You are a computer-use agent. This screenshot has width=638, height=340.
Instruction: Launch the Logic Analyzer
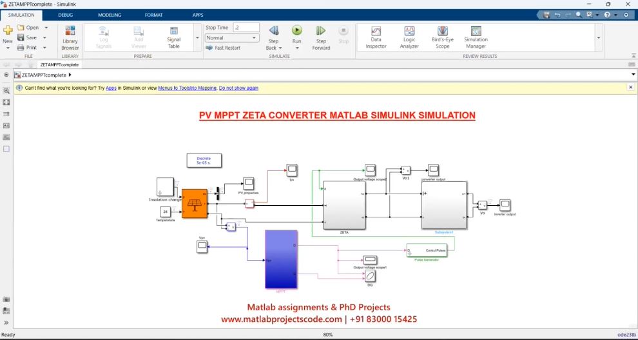coord(409,37)
